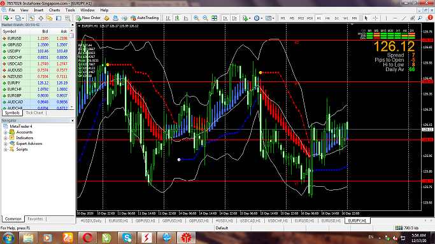
Task: Click the search magnifier icon
Action: pos(420,18)
